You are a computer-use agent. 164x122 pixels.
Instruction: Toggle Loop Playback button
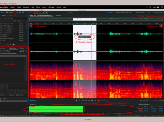(102, 100)
